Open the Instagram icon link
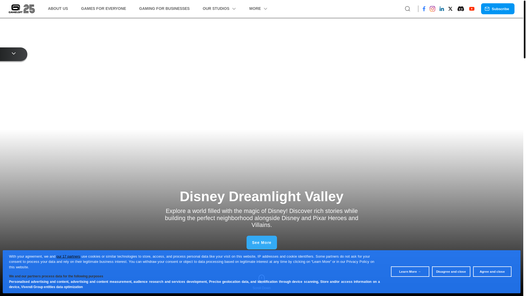This screenshot has height=296, width=526. point(432,9)
